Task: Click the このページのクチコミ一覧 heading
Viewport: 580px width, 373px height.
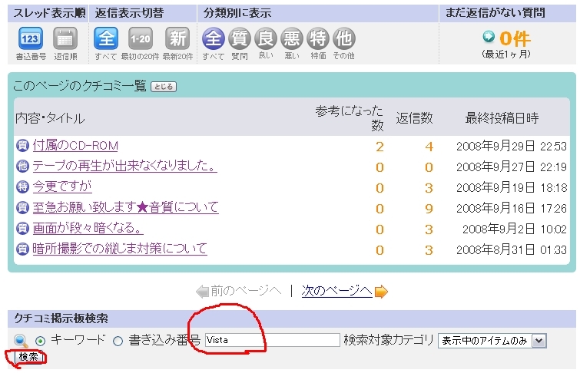Action: point(80,86)
